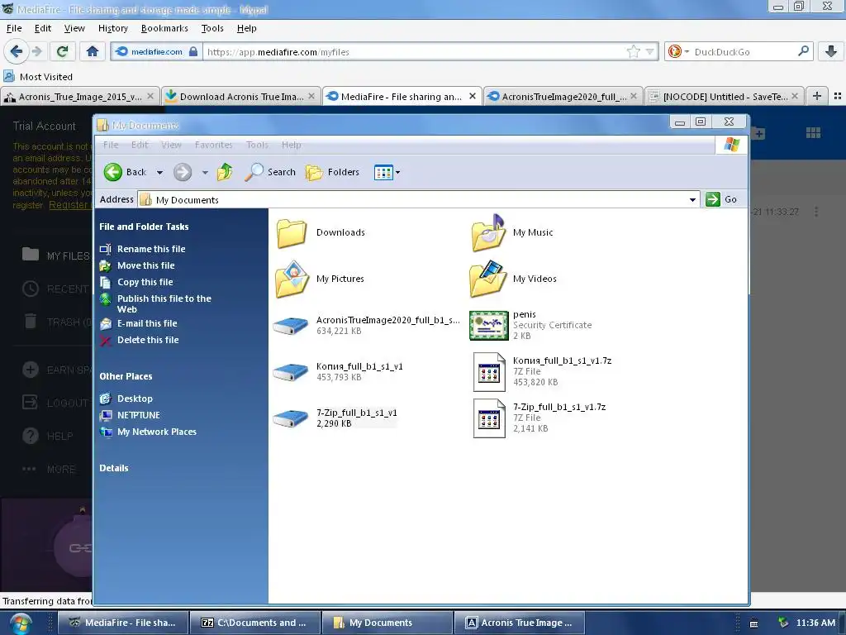Switch to 7-Zip C:\Documents taskbar button
The width and height of the screenshot is (846, 635).
(254, 623)
